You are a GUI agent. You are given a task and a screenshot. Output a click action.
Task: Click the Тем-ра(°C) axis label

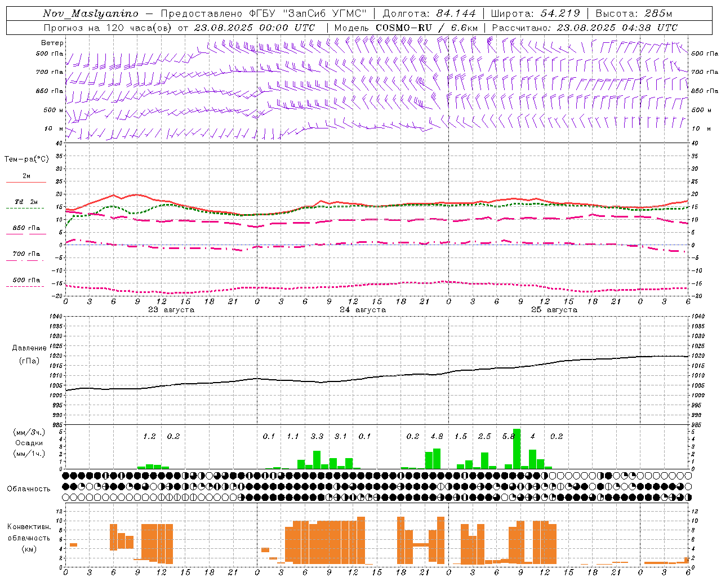pos(26,159)
